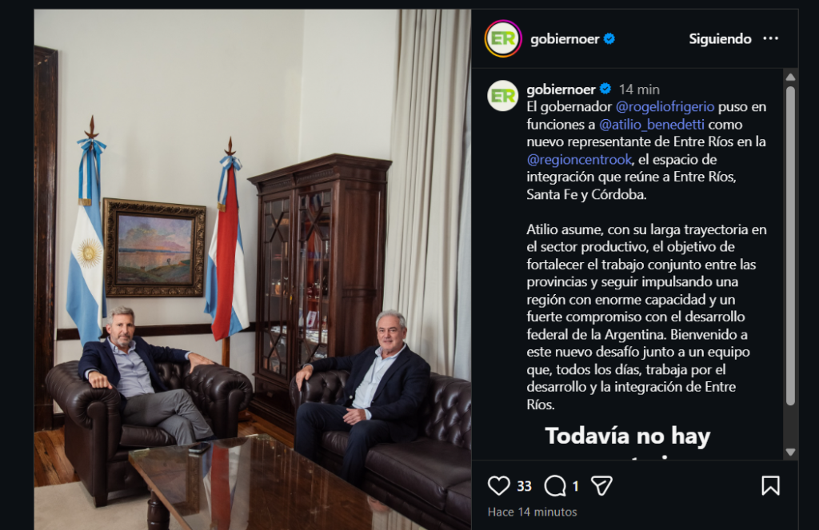Viewport: 819px width, 530px height.
Task: Click the ER avatar beside the caption
Action: coord(502,96)
